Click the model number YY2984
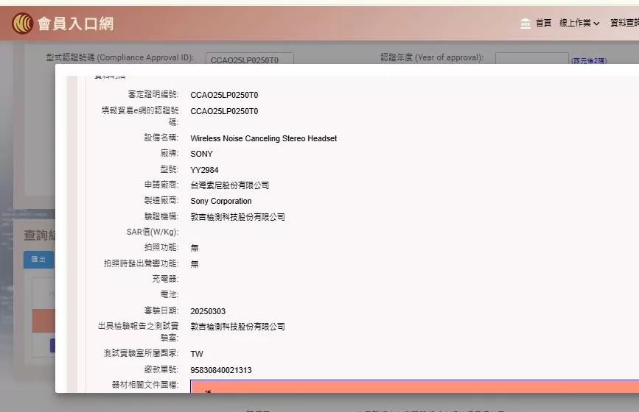This screenshot has height=412, width=639. [204, 170]
